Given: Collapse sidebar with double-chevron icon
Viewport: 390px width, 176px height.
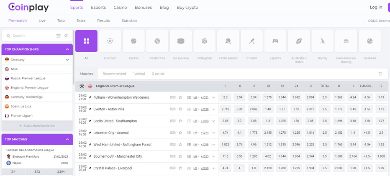Looking at the screenshot, I should click(x=66, y=36).
